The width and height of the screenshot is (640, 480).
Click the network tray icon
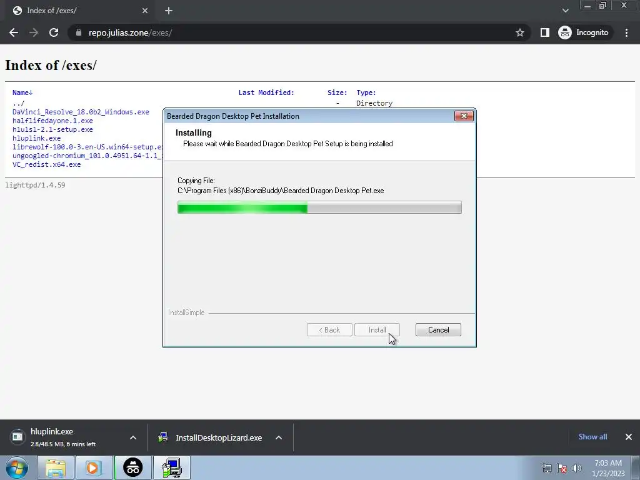(546, 468)
